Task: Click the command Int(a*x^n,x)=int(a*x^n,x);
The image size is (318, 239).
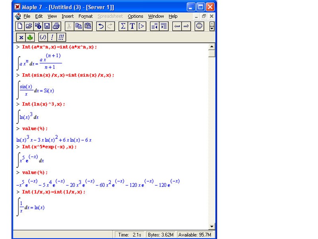Action: click(x=59, y=47)
